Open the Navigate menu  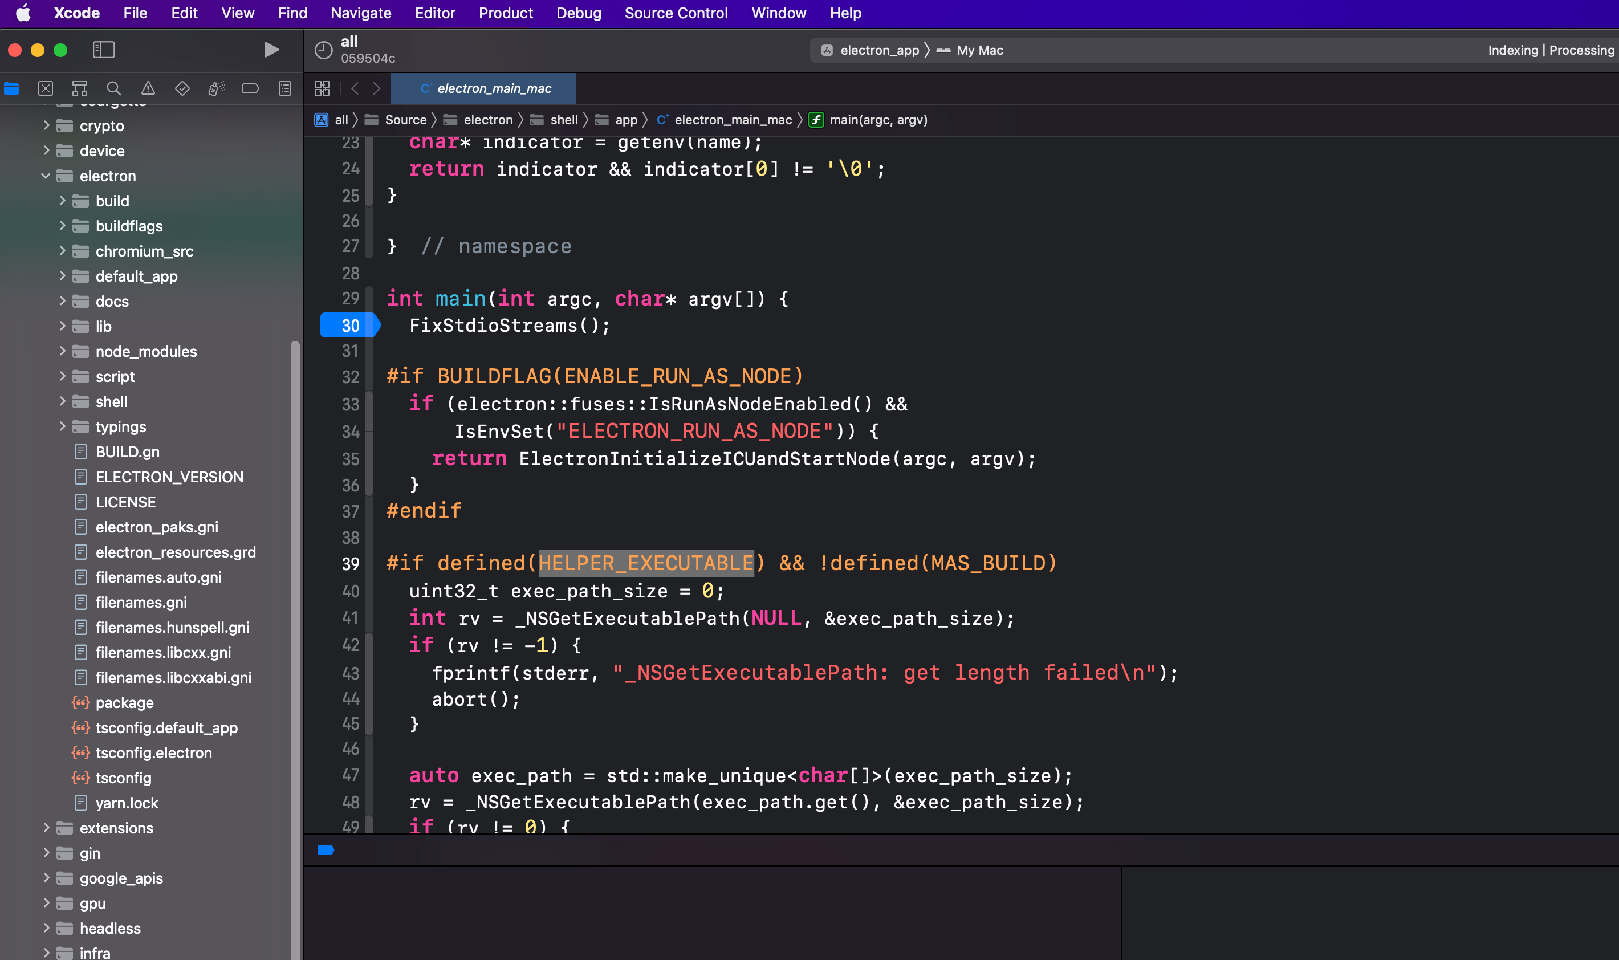pyautogui.click(x=361, y=13)
